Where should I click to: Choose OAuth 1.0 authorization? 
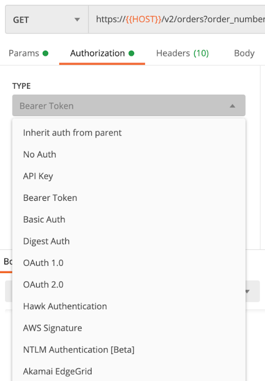(x=129, y=263)
